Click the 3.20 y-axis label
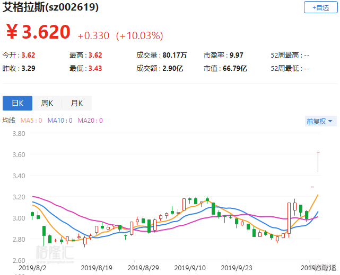Viewport: 340px width, 275px height. pyautogui.click(x=19, y=197)
